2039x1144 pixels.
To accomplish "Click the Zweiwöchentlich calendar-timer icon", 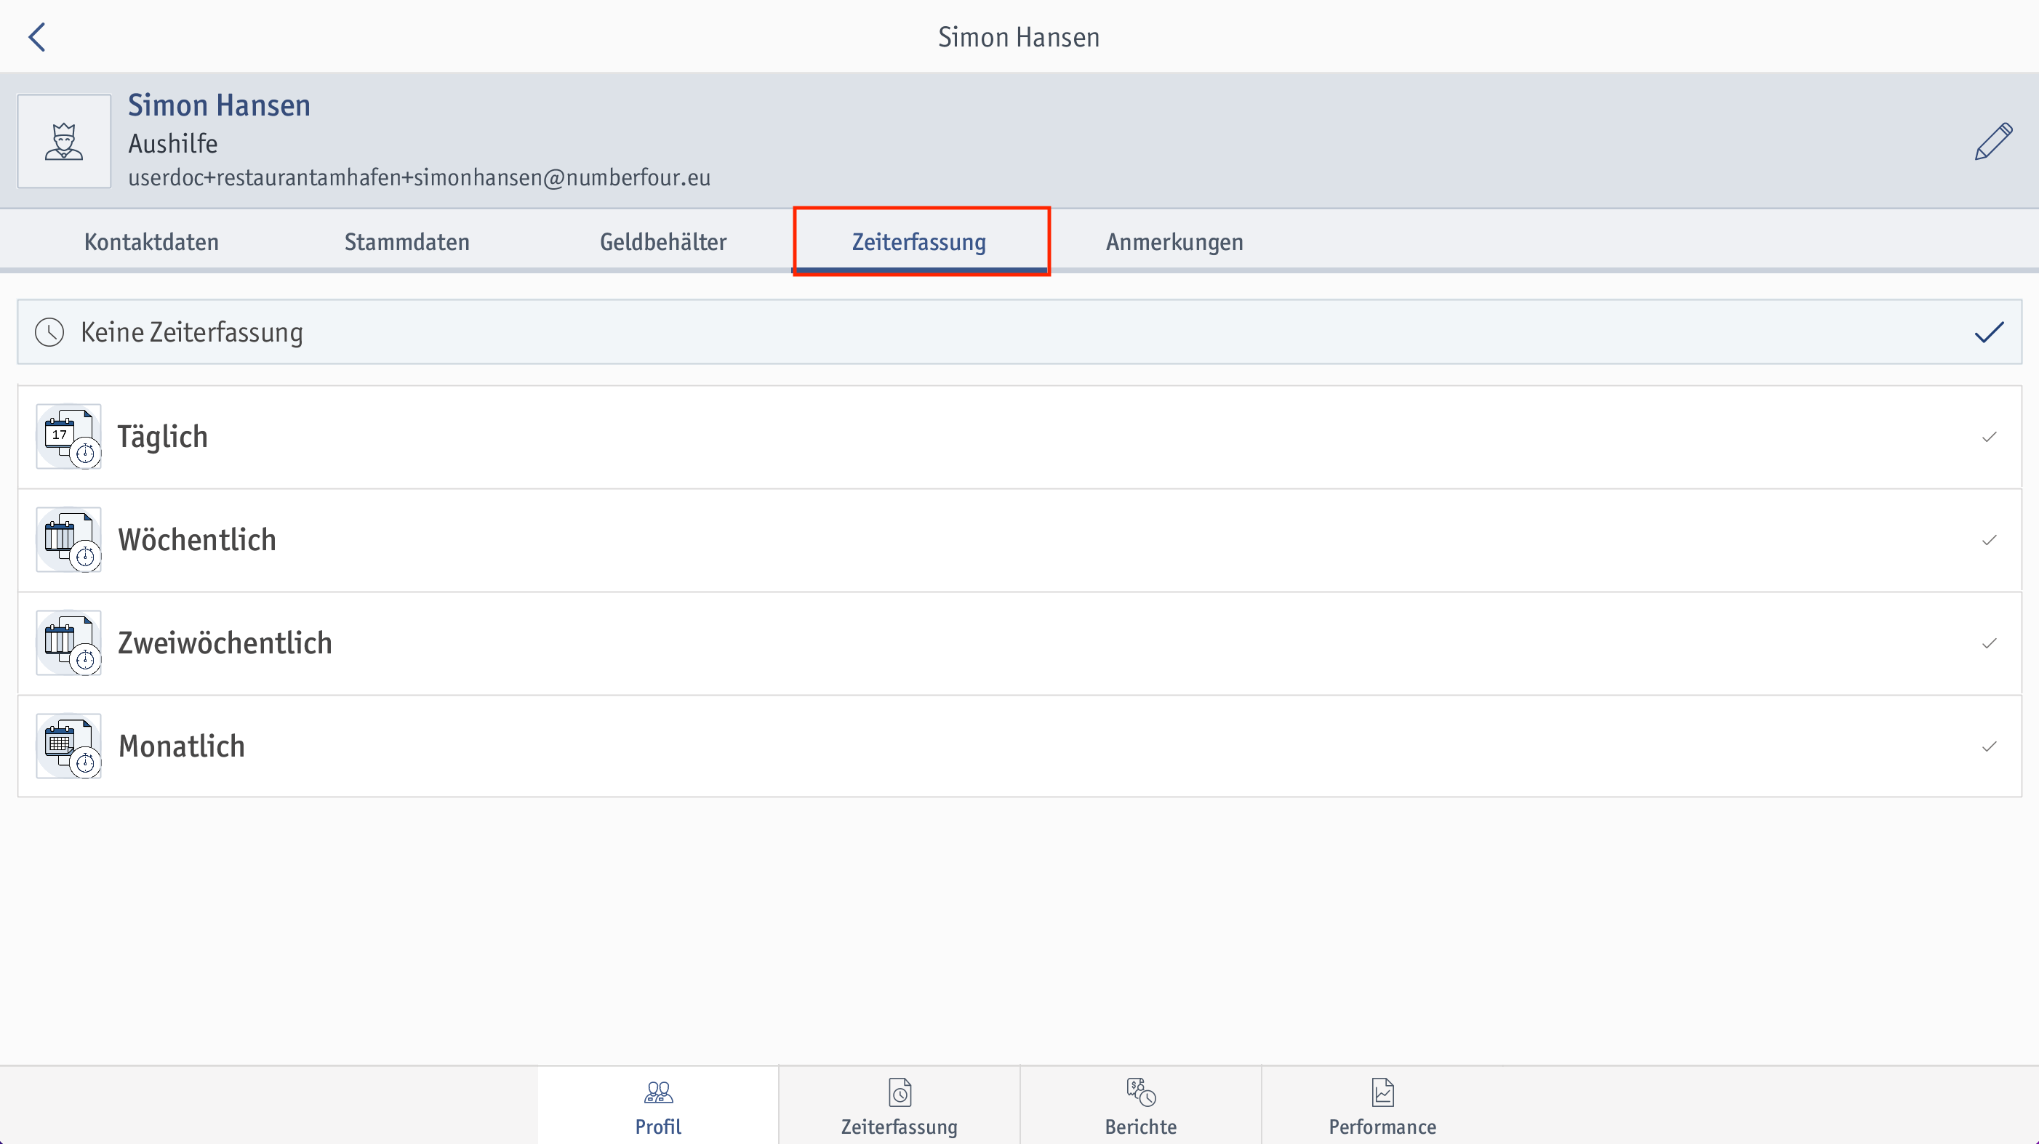I will pos(69,643).
